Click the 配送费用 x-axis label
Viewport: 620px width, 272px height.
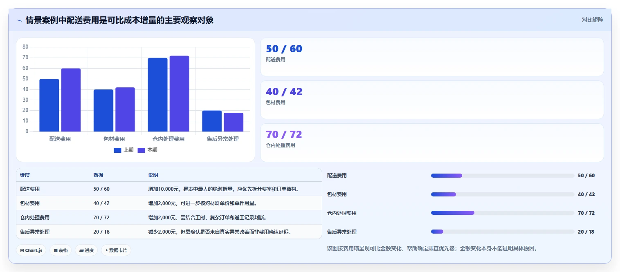point(60,139)
